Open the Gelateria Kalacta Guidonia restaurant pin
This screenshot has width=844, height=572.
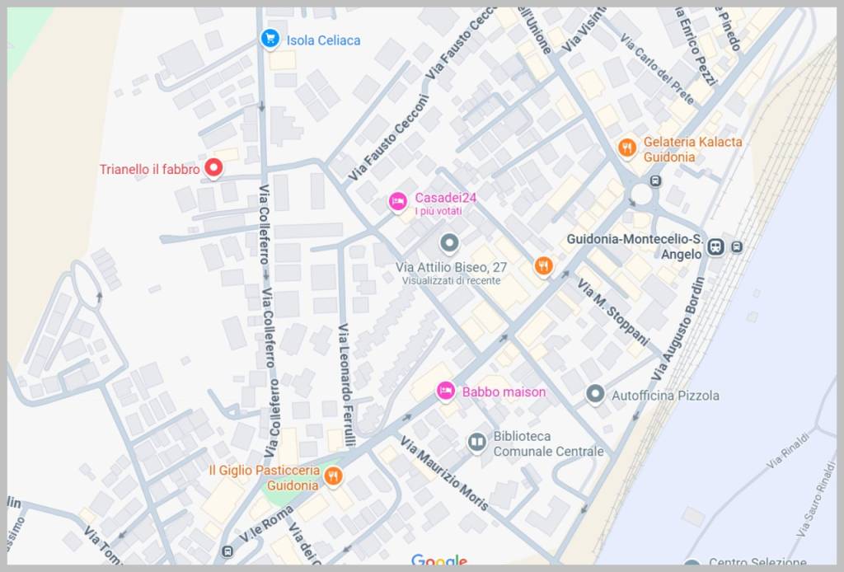tap(627, 148)
